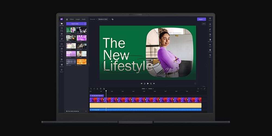Expand the Export options dropdown
The height and width of the screenshot is (136, 272).
click(x=204, y=19)
